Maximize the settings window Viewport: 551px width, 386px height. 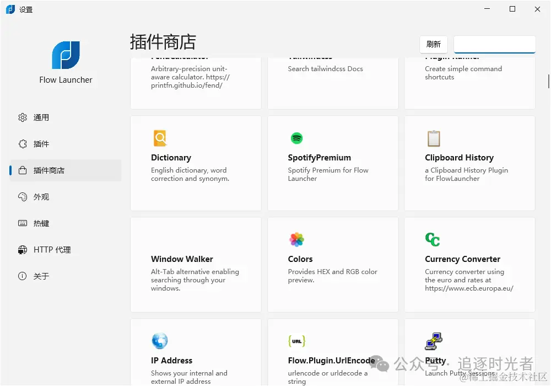pyautogui.click(x=512, y=9)
